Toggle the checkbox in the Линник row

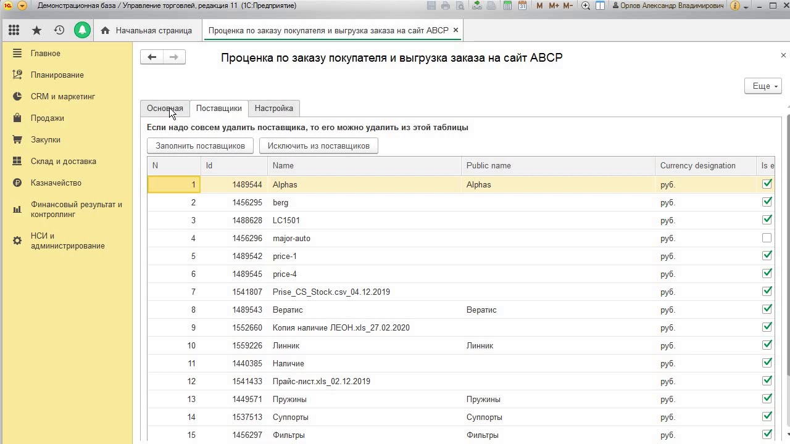click(x=767, y=345)
